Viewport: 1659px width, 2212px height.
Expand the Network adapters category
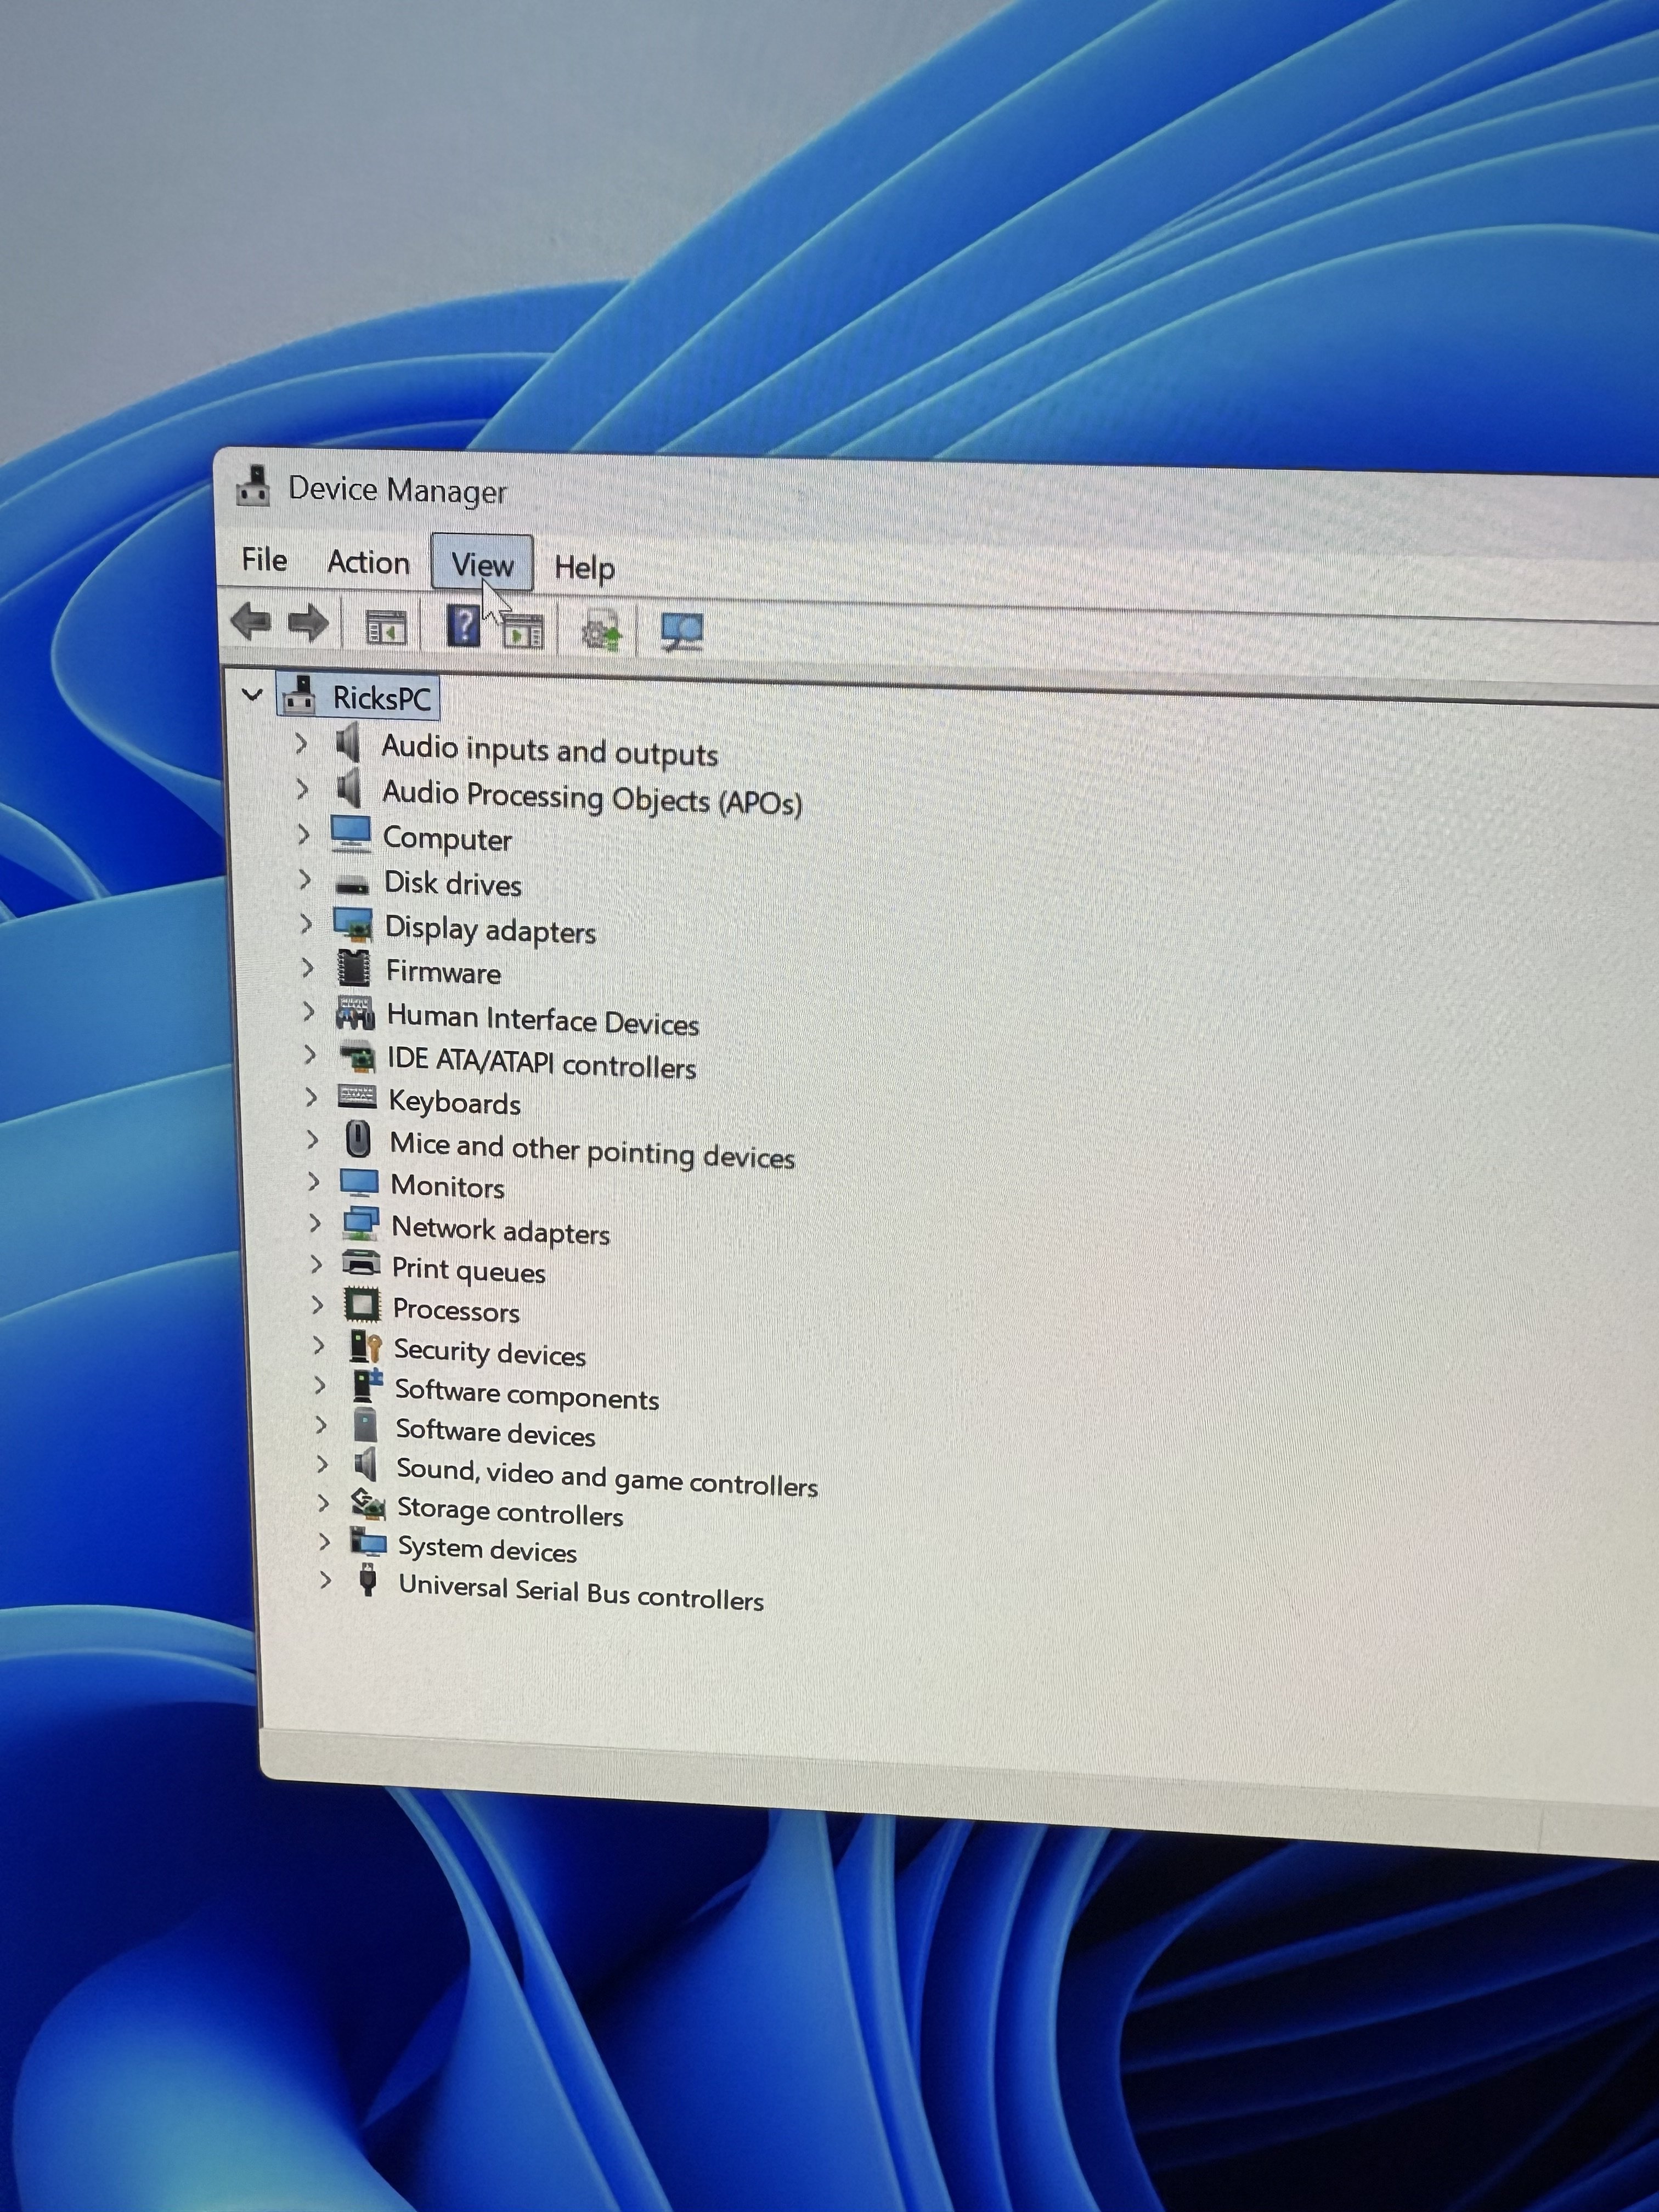click(x=315, y=1223)
